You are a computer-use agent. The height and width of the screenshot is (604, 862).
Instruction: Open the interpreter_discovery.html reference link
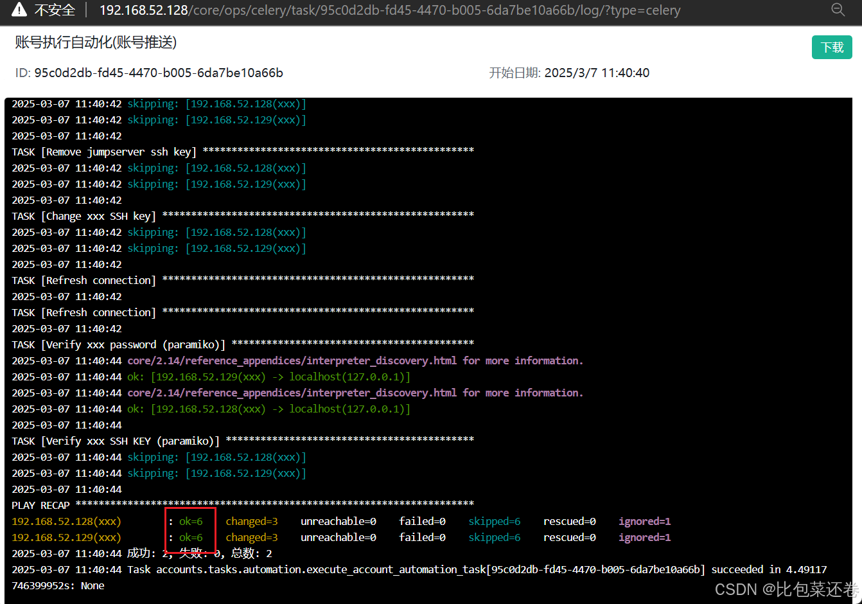point(292,360)
